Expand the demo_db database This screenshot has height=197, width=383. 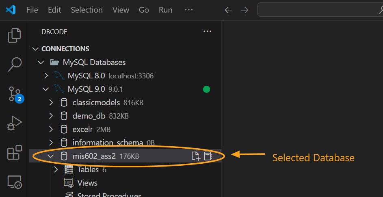[x=50, y=116]
